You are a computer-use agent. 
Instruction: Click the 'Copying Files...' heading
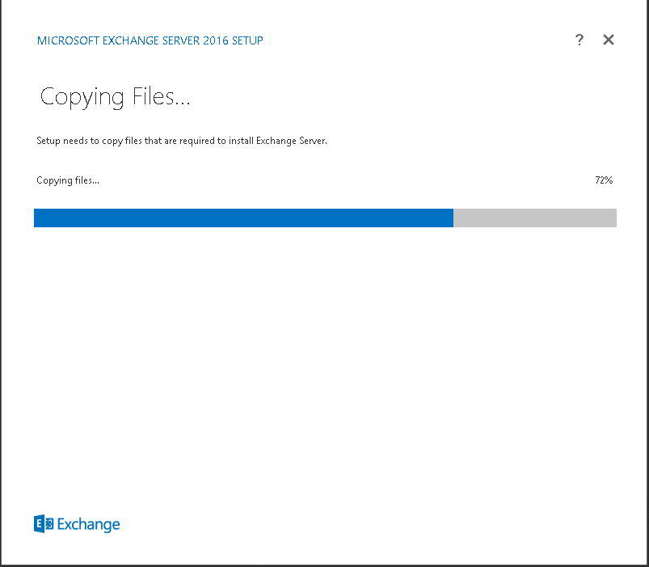[115, 97]
